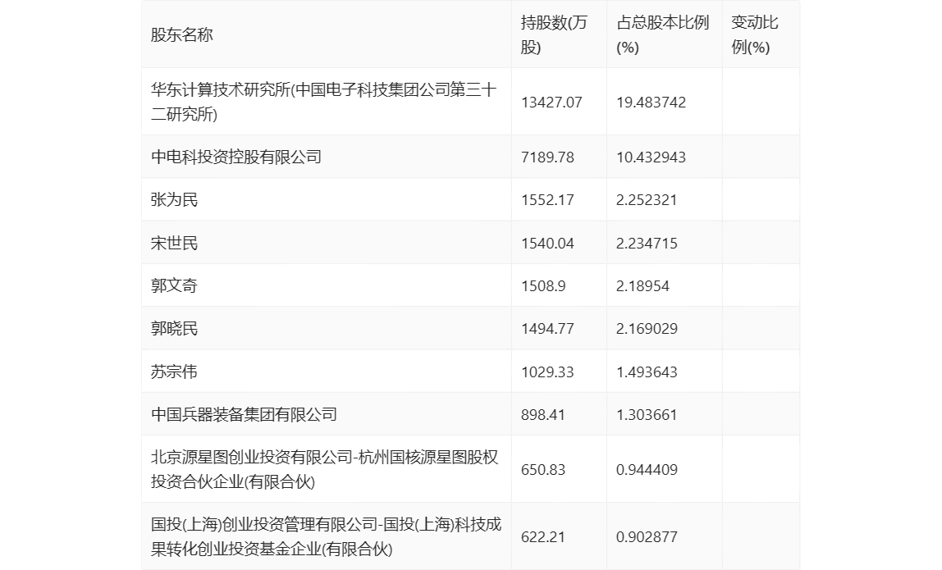Screen dimensions: 942x570
Task: Select shareholder name 郭文奇
Action: coord(174,286)
